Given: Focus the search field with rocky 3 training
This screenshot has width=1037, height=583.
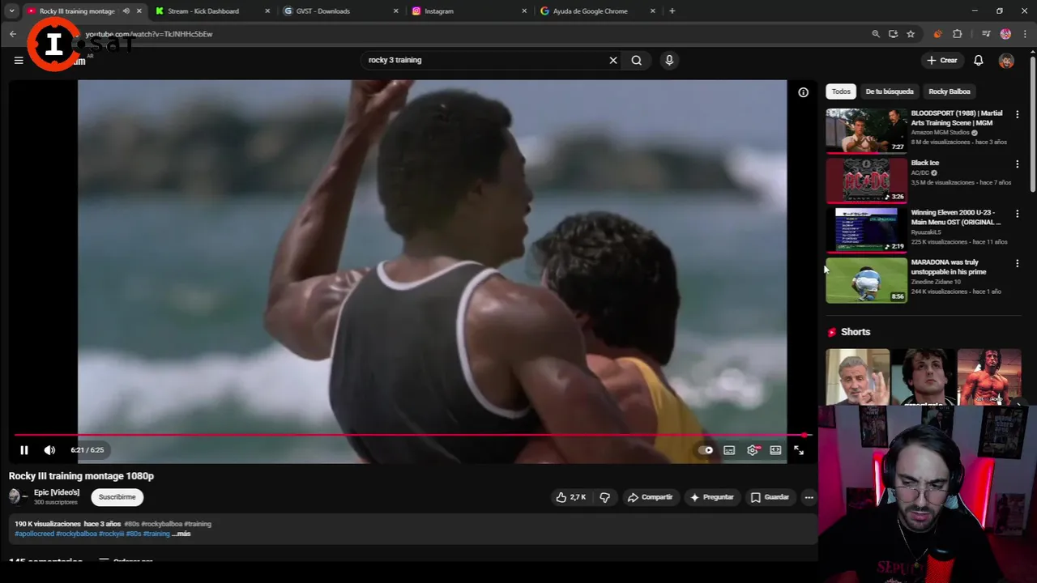Looking at the screenshot, I should coord(486,60).
